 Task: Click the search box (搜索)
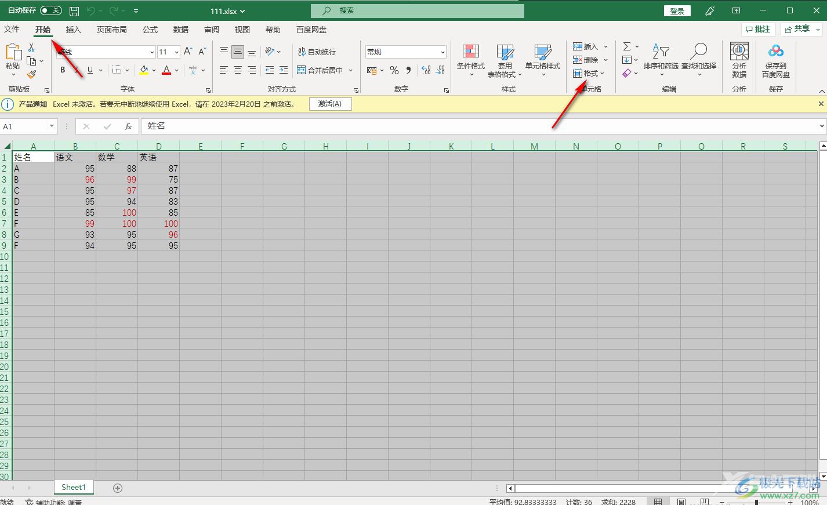418,10
